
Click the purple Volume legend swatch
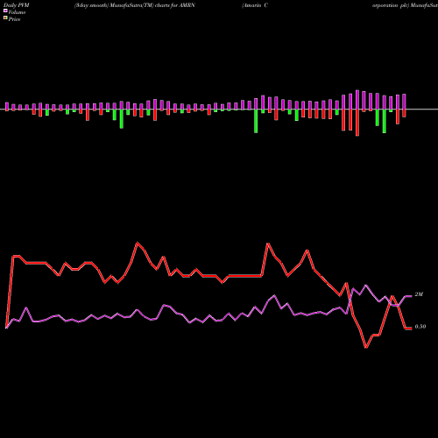5,11
